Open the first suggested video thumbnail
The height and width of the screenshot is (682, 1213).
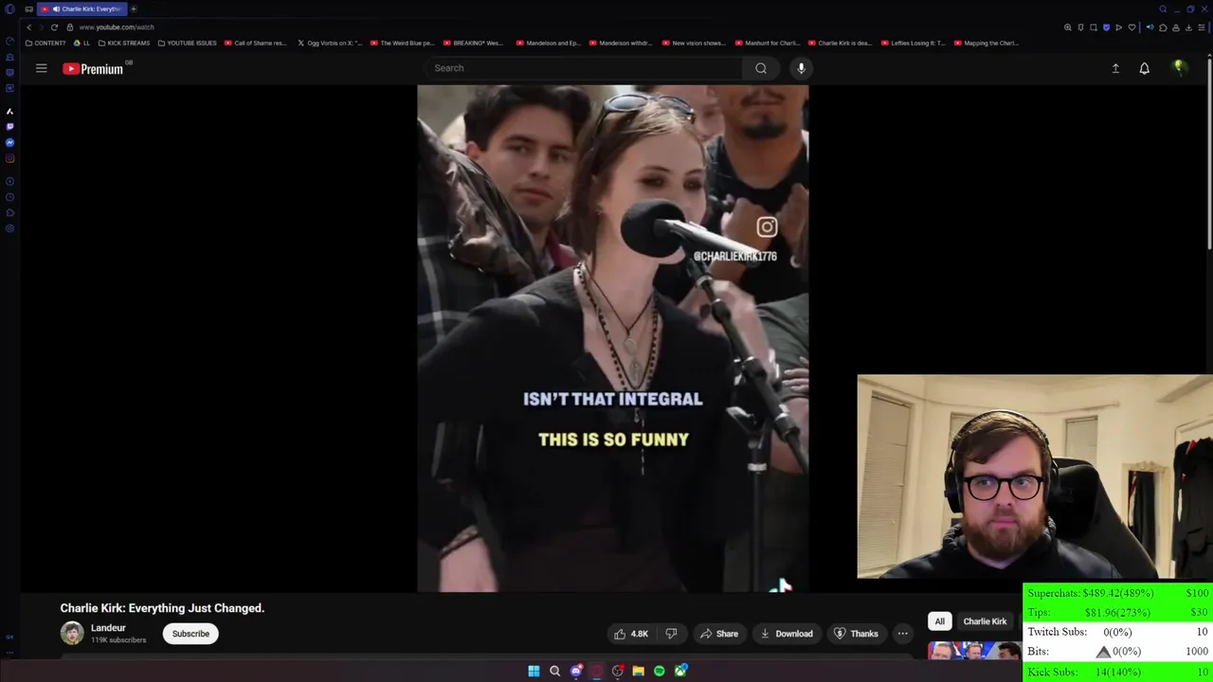pyautogui.click(x=974, y=650)
